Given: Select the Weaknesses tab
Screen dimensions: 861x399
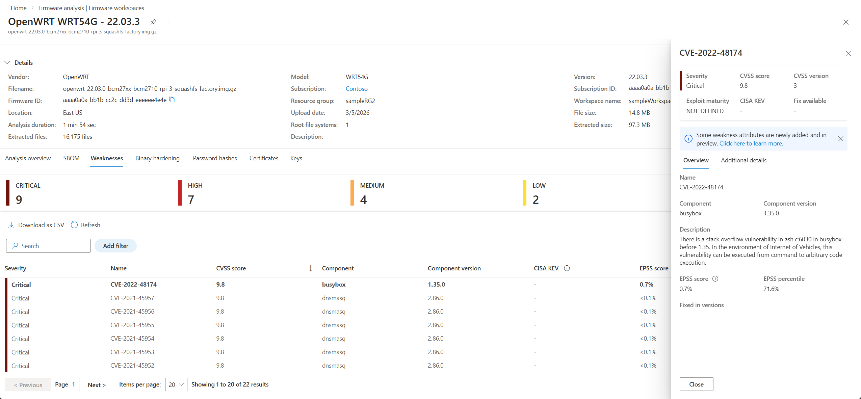Looking at the screenshot, I should (107, 158).
